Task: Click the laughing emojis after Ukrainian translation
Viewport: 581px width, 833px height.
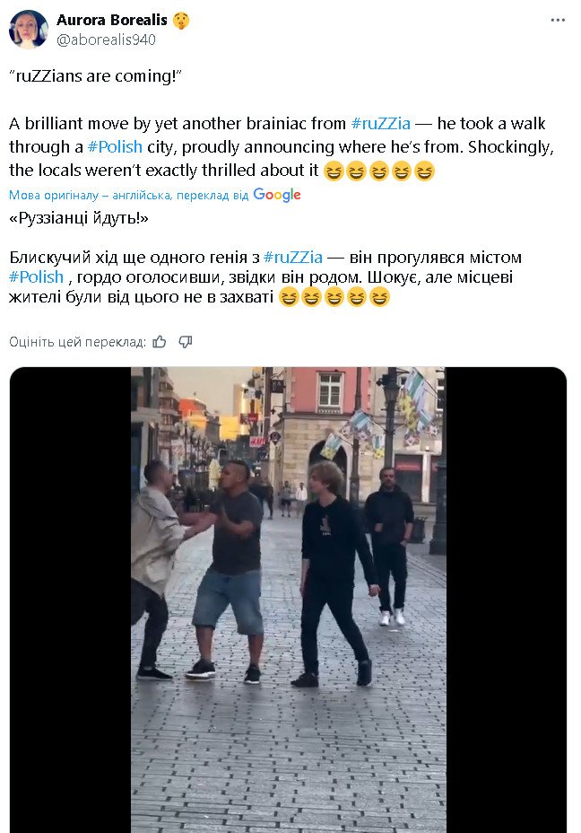Action: click(x=334, y=297)
